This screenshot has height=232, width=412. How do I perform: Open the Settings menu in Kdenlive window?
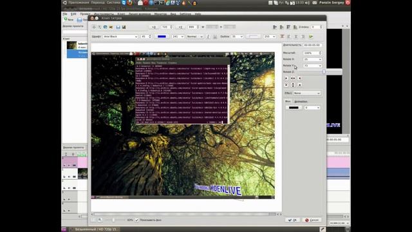pos(185,14)
